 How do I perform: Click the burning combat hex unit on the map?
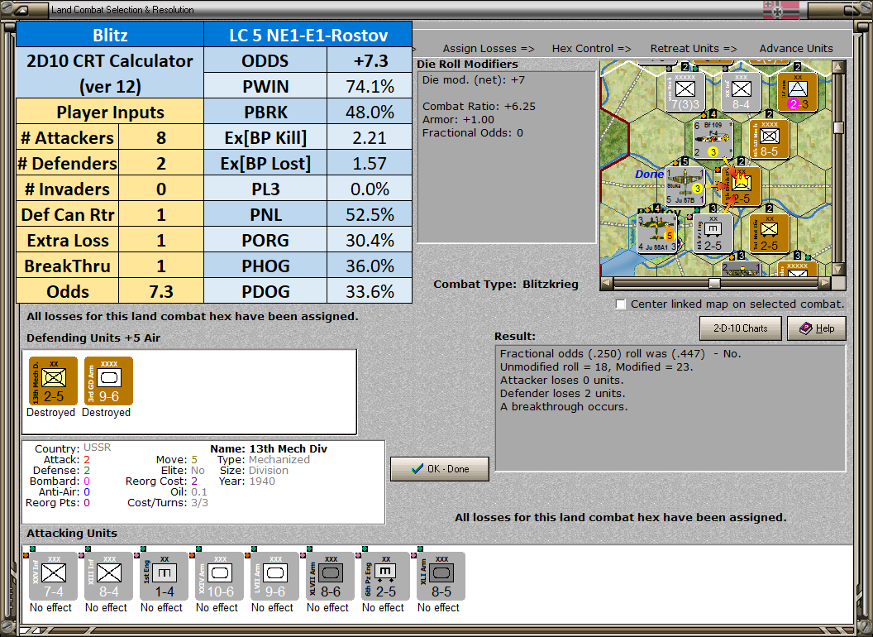pos(741,186)
